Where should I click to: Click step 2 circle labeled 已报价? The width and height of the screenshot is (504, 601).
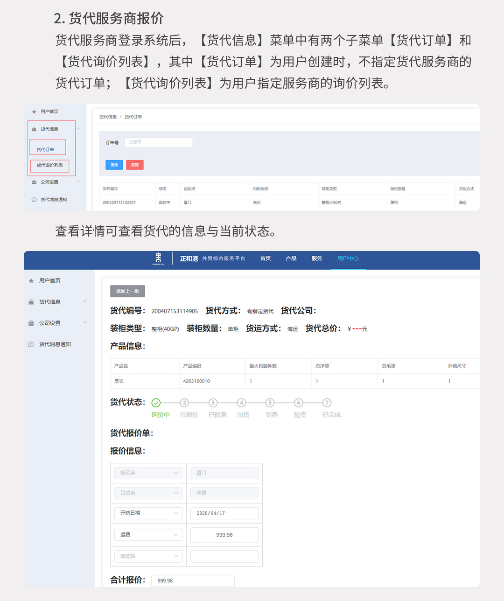(x=184, y=403)
